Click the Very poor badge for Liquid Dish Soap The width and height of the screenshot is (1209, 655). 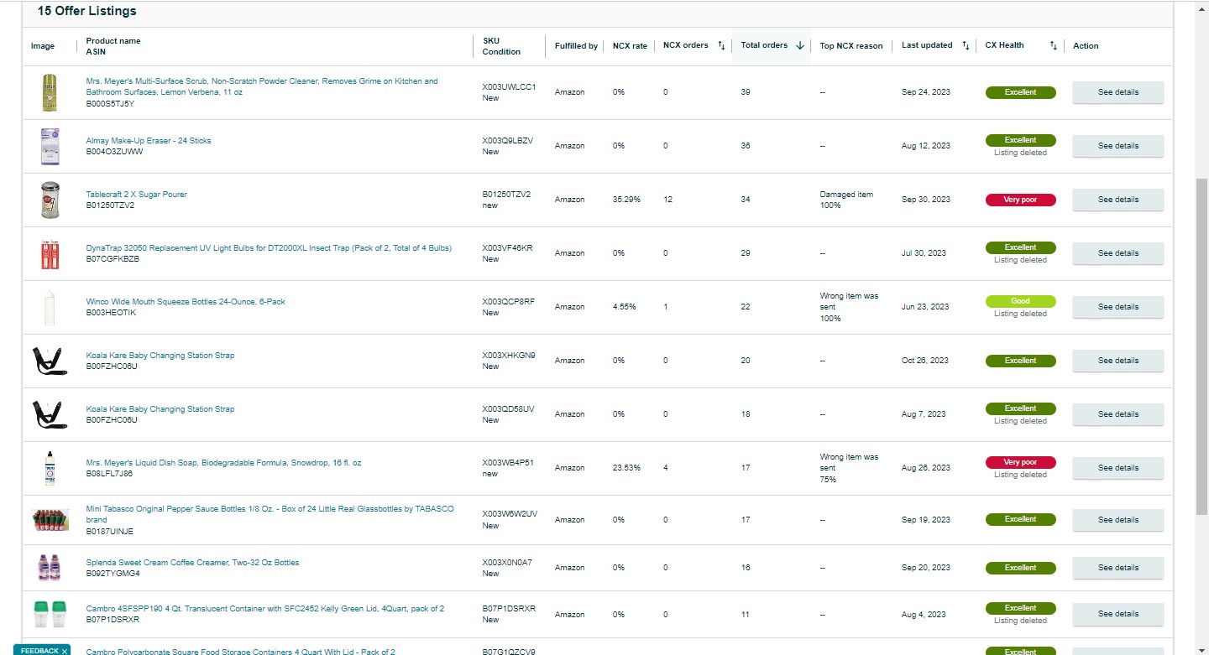pos(1021,462)
